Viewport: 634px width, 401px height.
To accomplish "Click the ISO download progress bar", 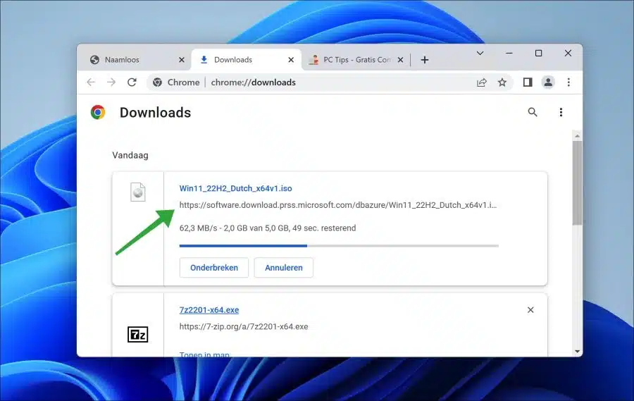I will [x=339, y=246].
